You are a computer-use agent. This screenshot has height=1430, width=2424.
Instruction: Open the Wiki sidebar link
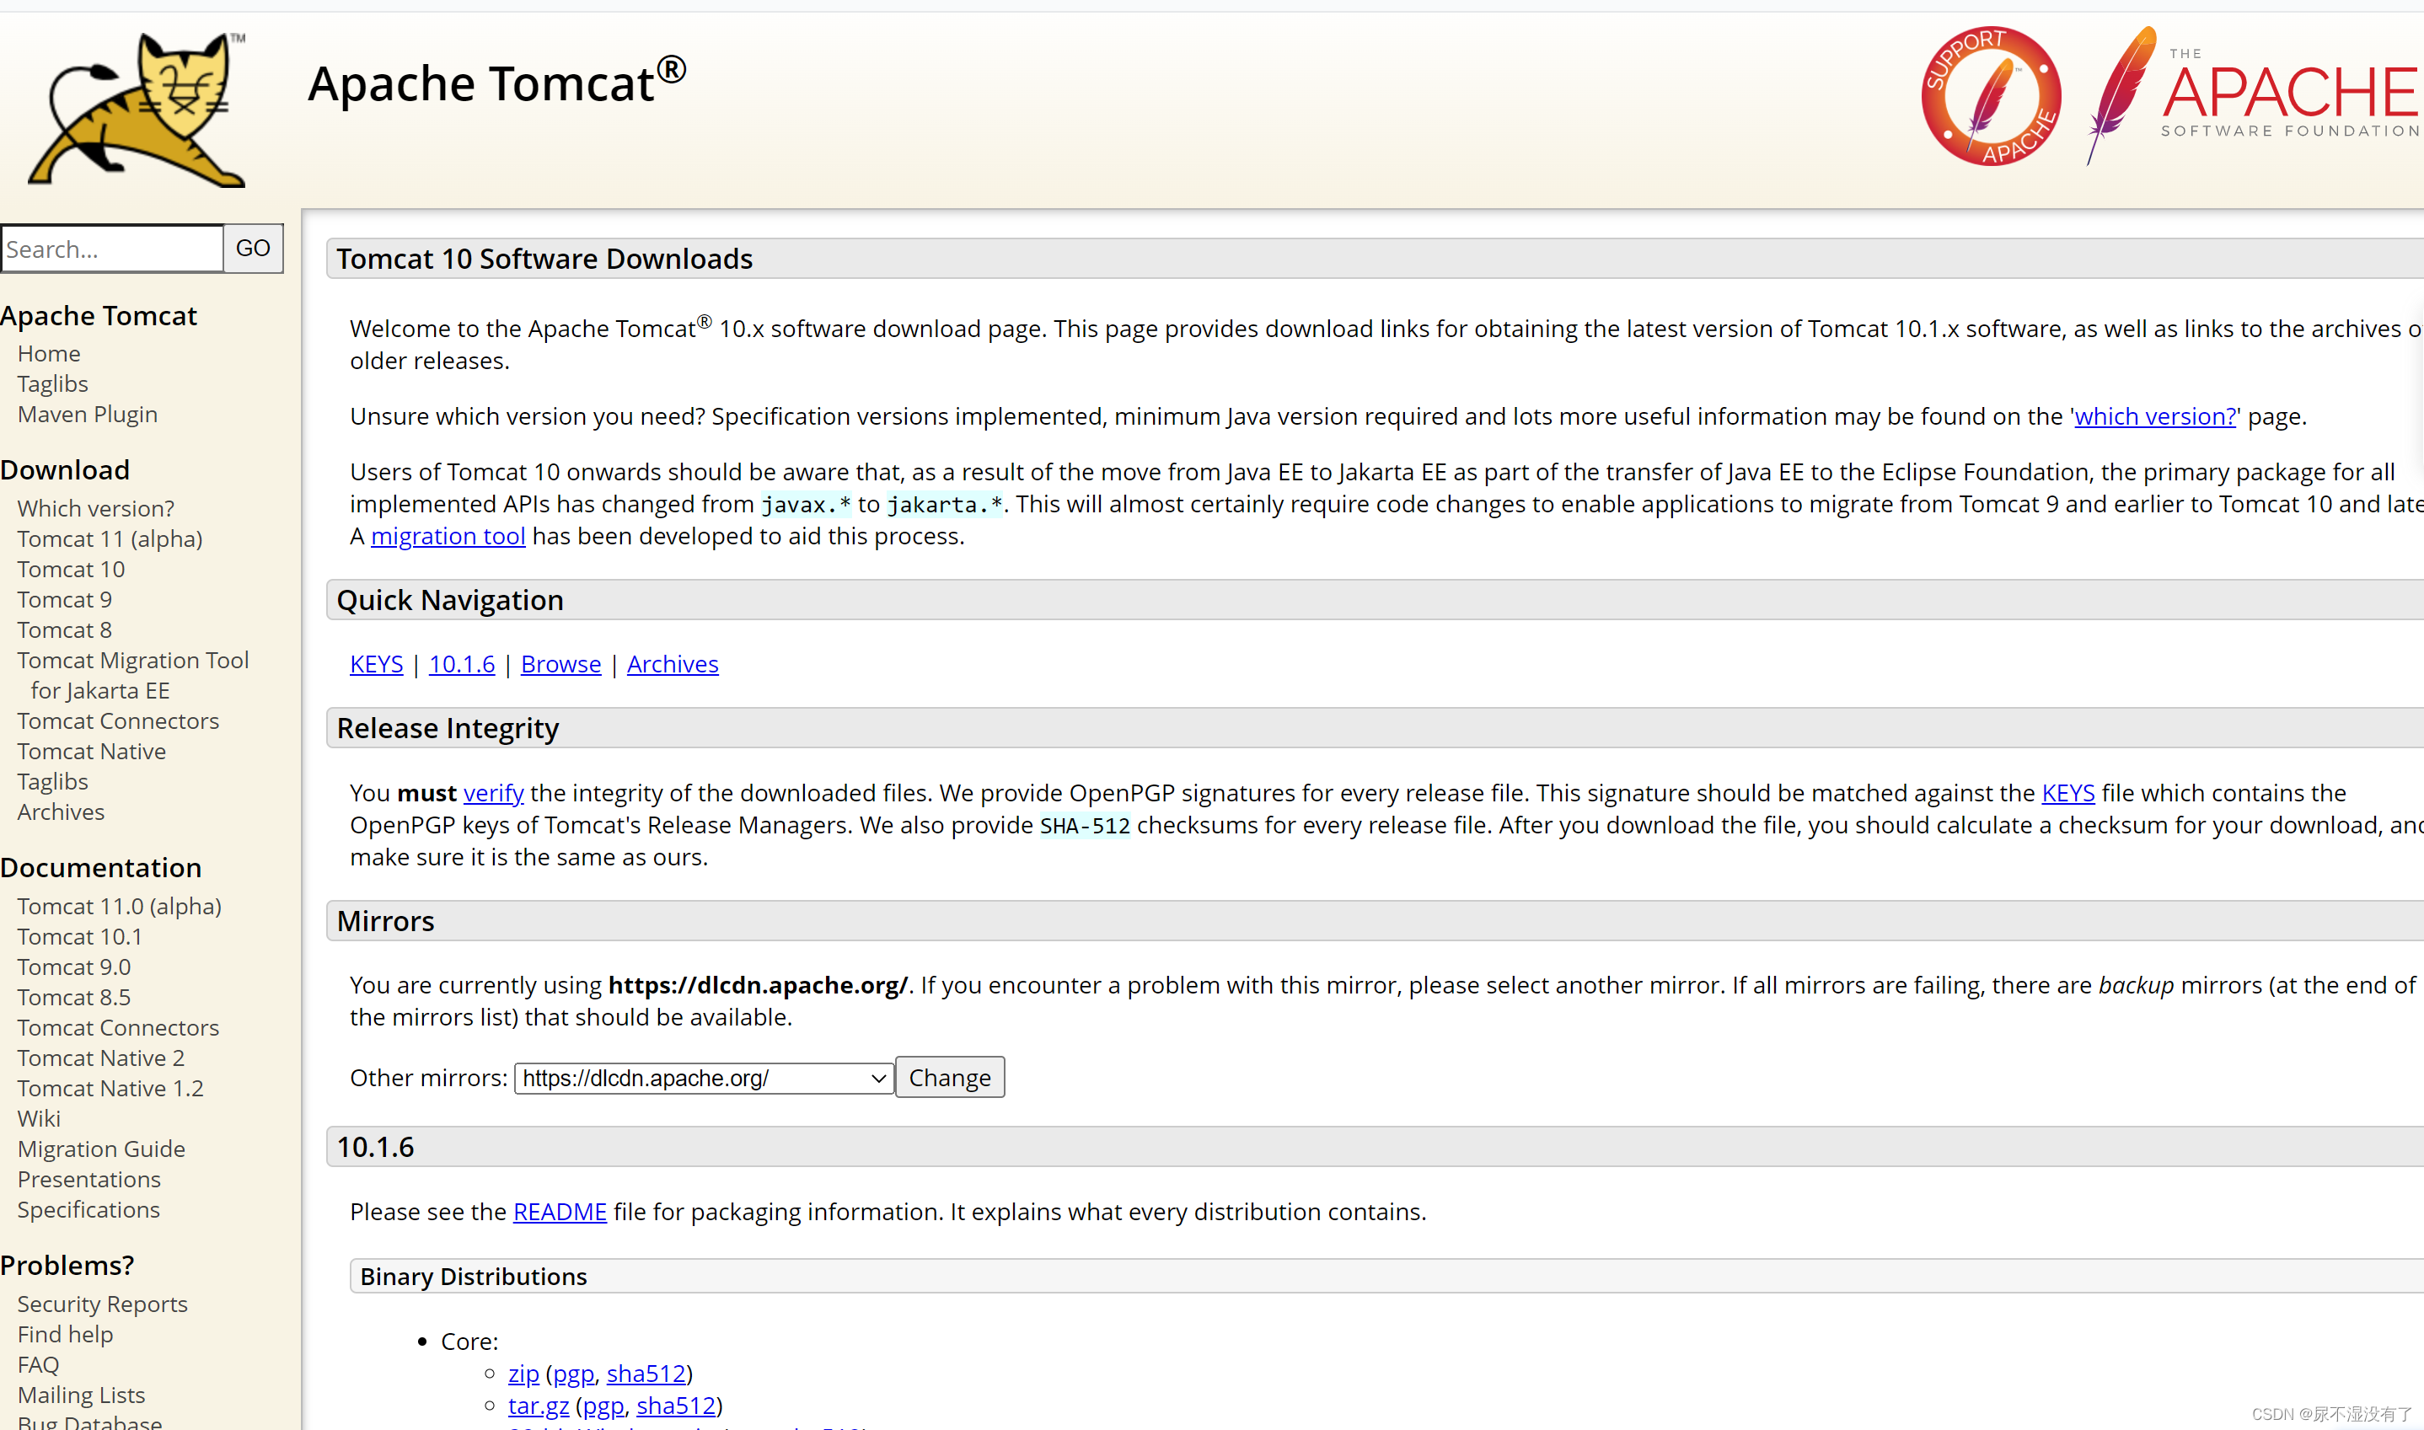point(39,1119)
